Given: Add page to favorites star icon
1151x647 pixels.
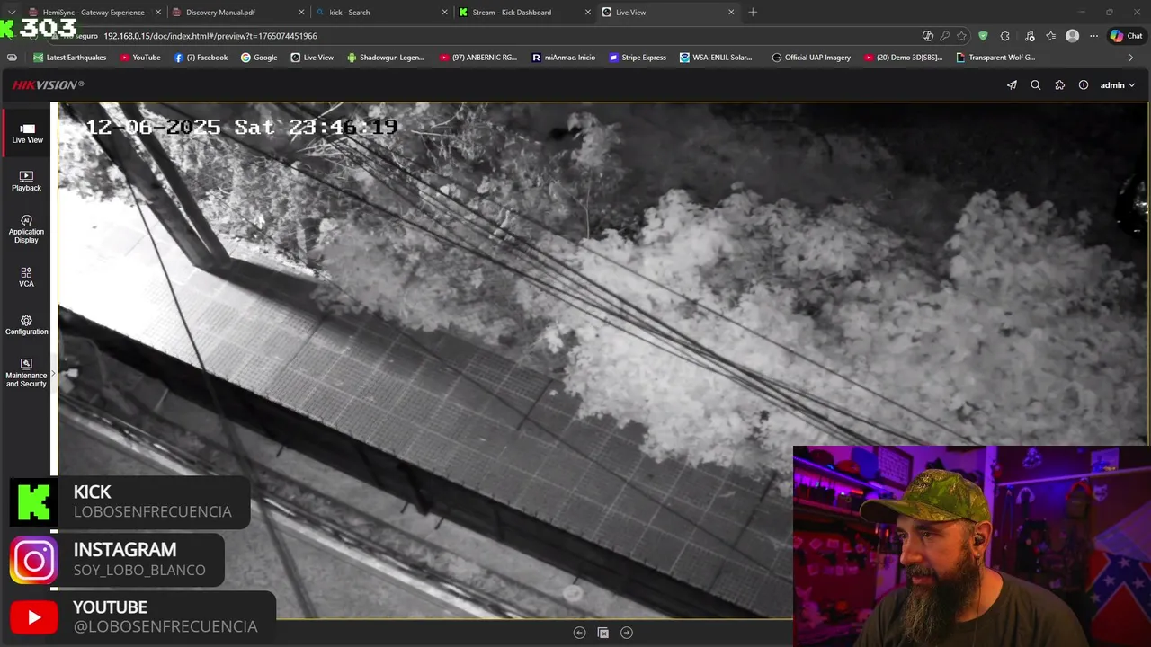Looking at the screenshot, I should click(961, 36).
